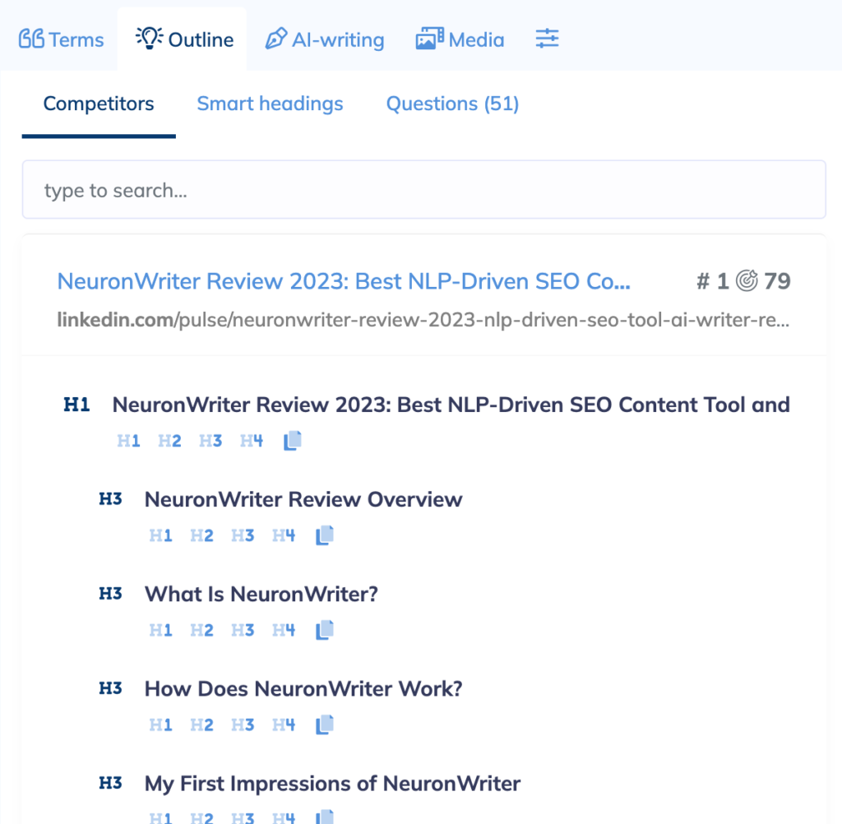Image resolution: width=842 pixels, height=824 pixels.
Task: Insert H1 title heading as H4
Action: coord(252,441)
